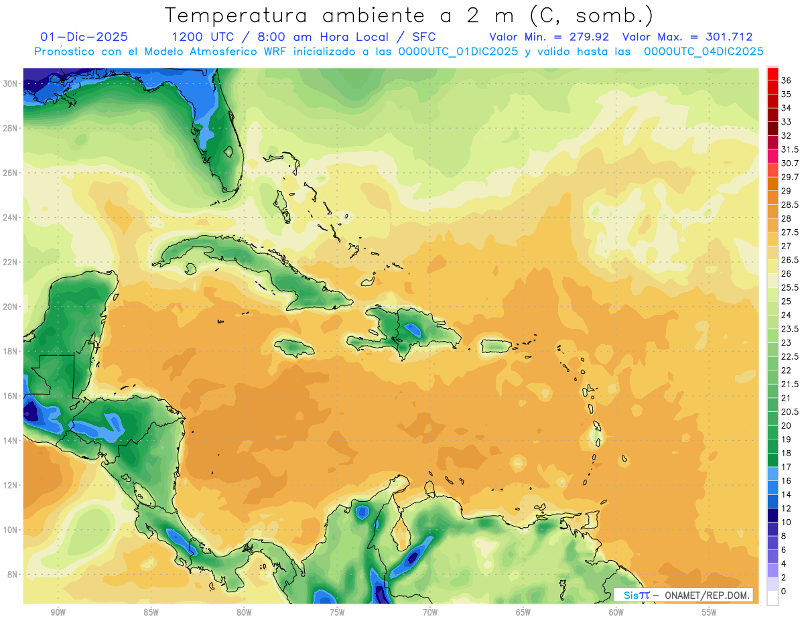Click the navy swatch between 12 and 10
This screenshot has height=621, width=804.
click(773, 514)
